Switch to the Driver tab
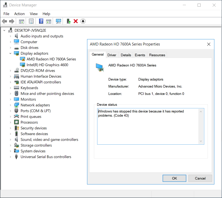This screenshot has width=222, height=198. click(112, 55)
